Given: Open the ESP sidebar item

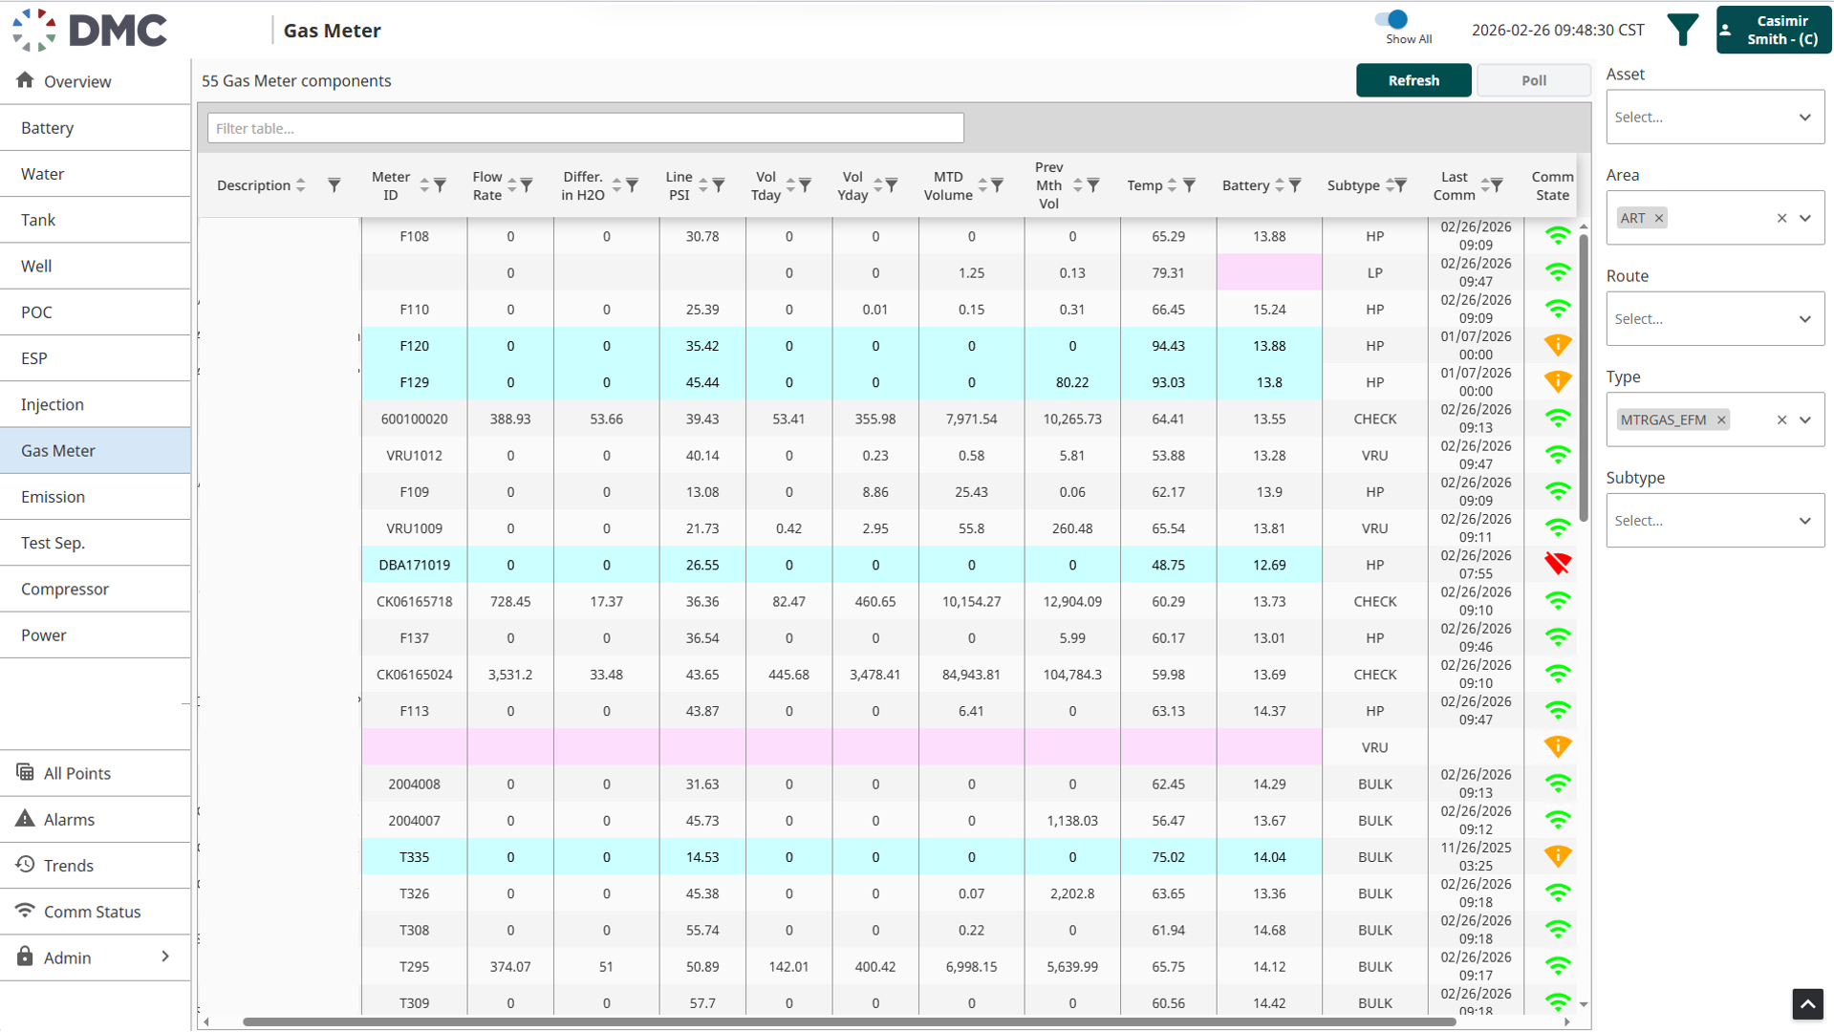Looking at the screenshot, I should pos(96,358).
